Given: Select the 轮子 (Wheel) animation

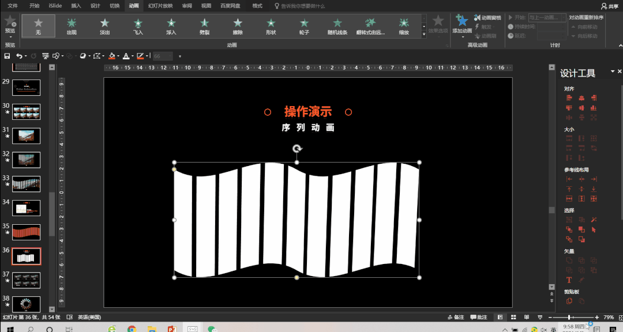Looking at the screenshot, I should click(x=304, y=26).
